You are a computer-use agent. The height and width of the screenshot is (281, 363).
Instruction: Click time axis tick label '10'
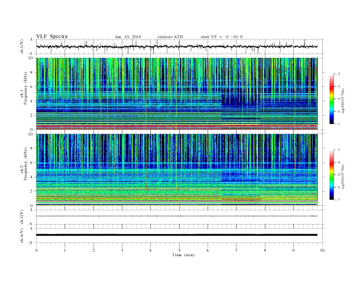tap(322, 250)
